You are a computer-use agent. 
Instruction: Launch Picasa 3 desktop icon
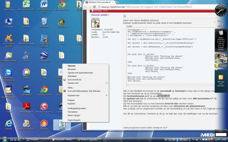(x=26, y=73)
